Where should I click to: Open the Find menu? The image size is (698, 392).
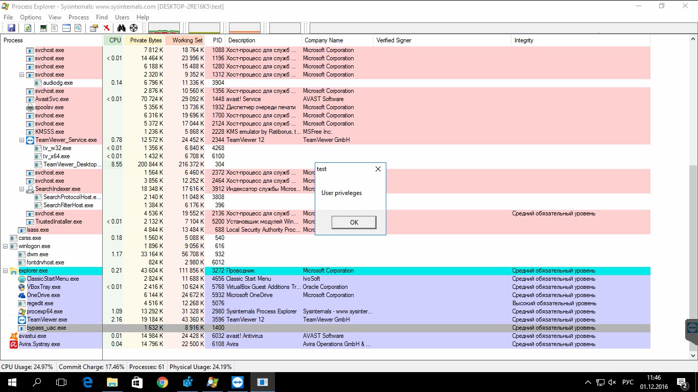click(102, 17)
